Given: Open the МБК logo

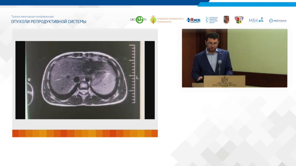Looking at the screenshot, I should tap(256, 20).
